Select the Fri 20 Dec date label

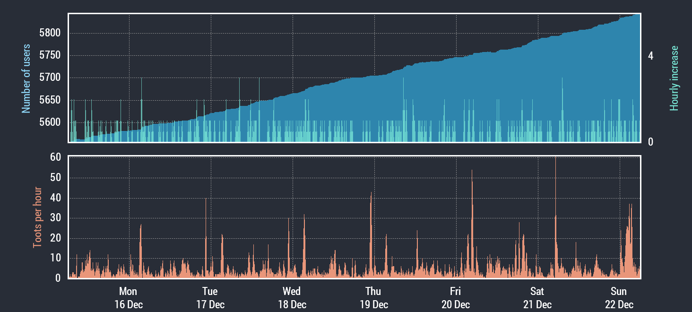(456, 297)
